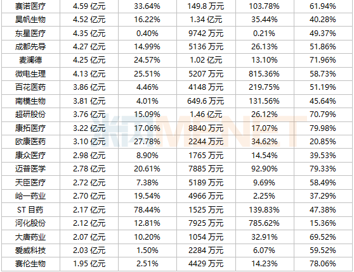Image resolution: width=354 pixels, height=272 pixels.
Task: Click 爱威科技 margin value 59.52%
Action: tap(323, 250)
